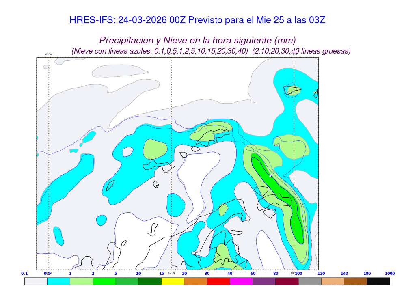Image resolution: width=406 pixels, height=287 pixels.
Task: Select the light green 1–2 mm swatch
Action: click(81, 281)
